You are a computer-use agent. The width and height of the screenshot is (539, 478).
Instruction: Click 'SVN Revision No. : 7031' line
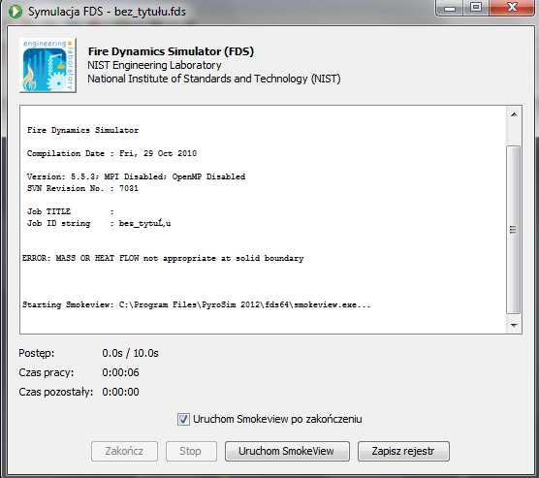[x=82, y=188]
